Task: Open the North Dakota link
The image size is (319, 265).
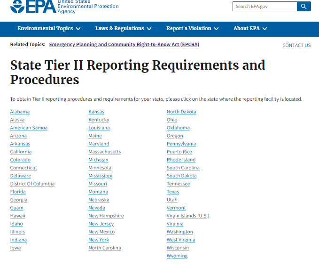Action: point(181,112)
